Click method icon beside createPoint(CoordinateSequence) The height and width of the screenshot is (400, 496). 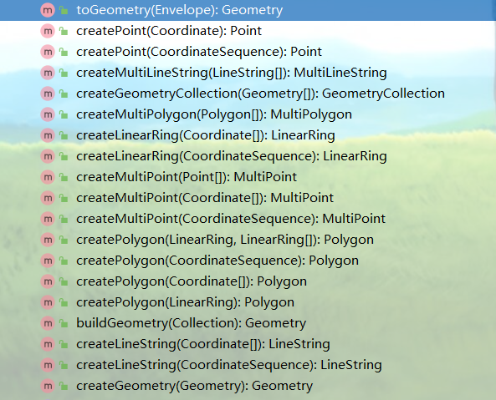pos(48,52)
